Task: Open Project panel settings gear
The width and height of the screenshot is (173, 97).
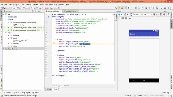Action: 39,11
